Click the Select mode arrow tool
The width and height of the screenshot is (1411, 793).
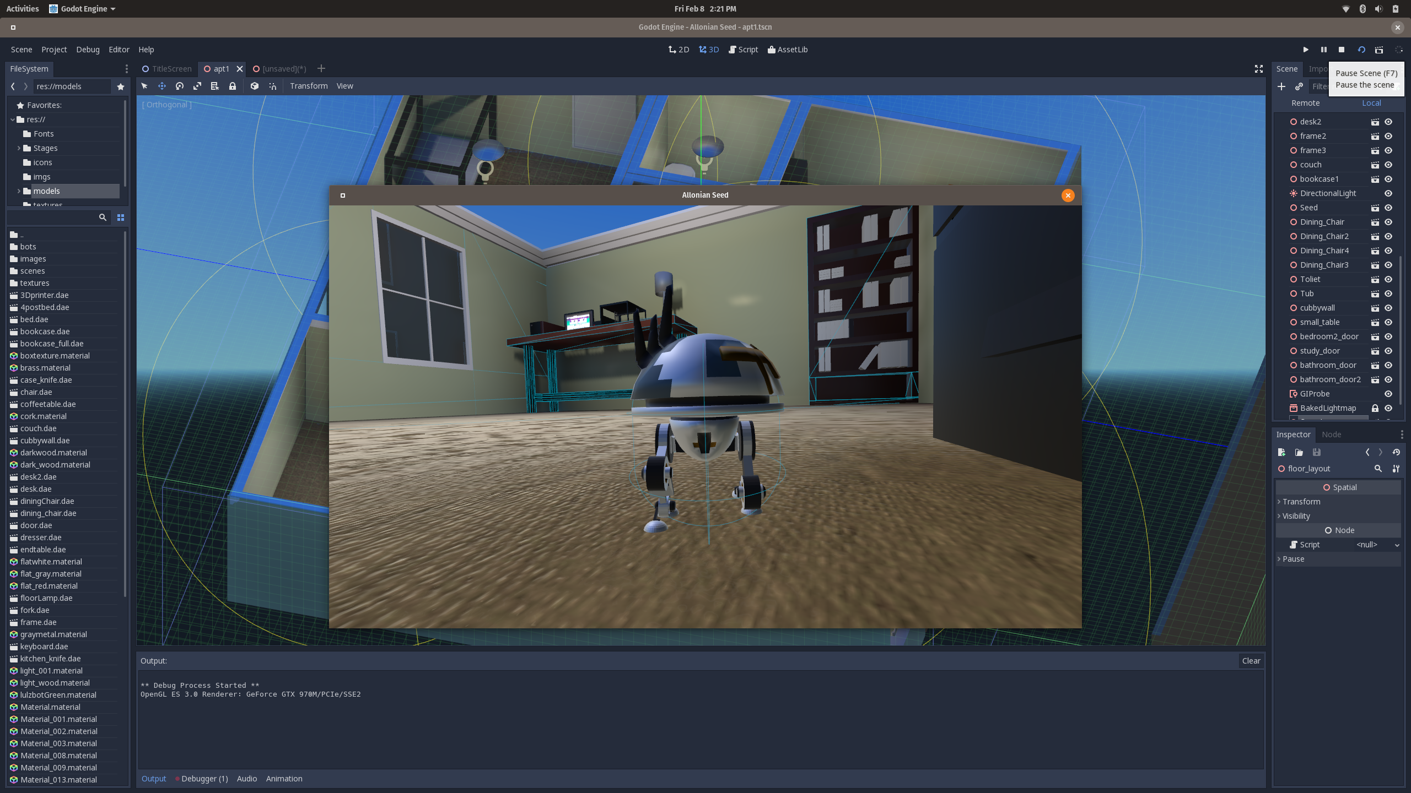144,86
